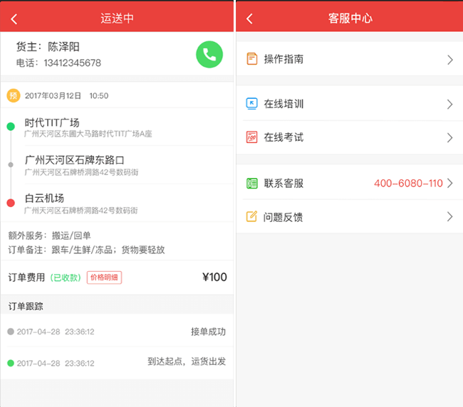This screenshot has width=463, height=407.
Task: Open the 价格明细 price details button
Action: point(104,277)
